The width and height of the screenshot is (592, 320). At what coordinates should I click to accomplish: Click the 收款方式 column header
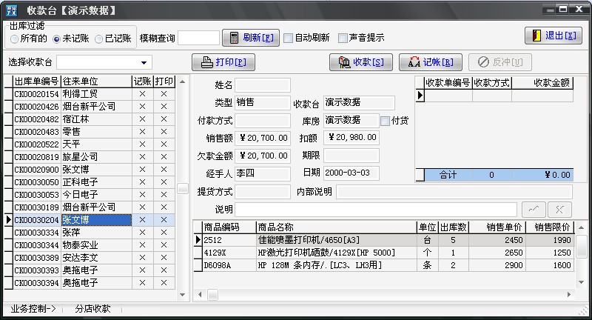coord(492,83)
